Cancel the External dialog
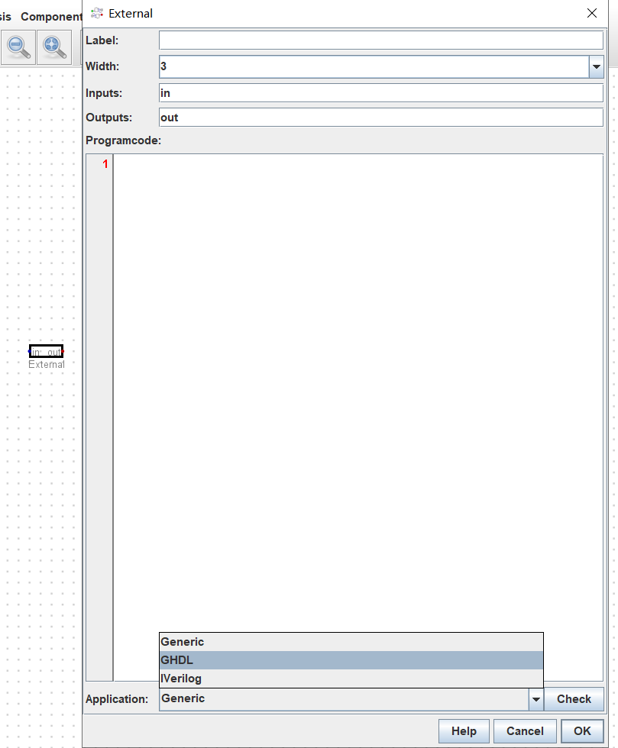 coord(525,731)
